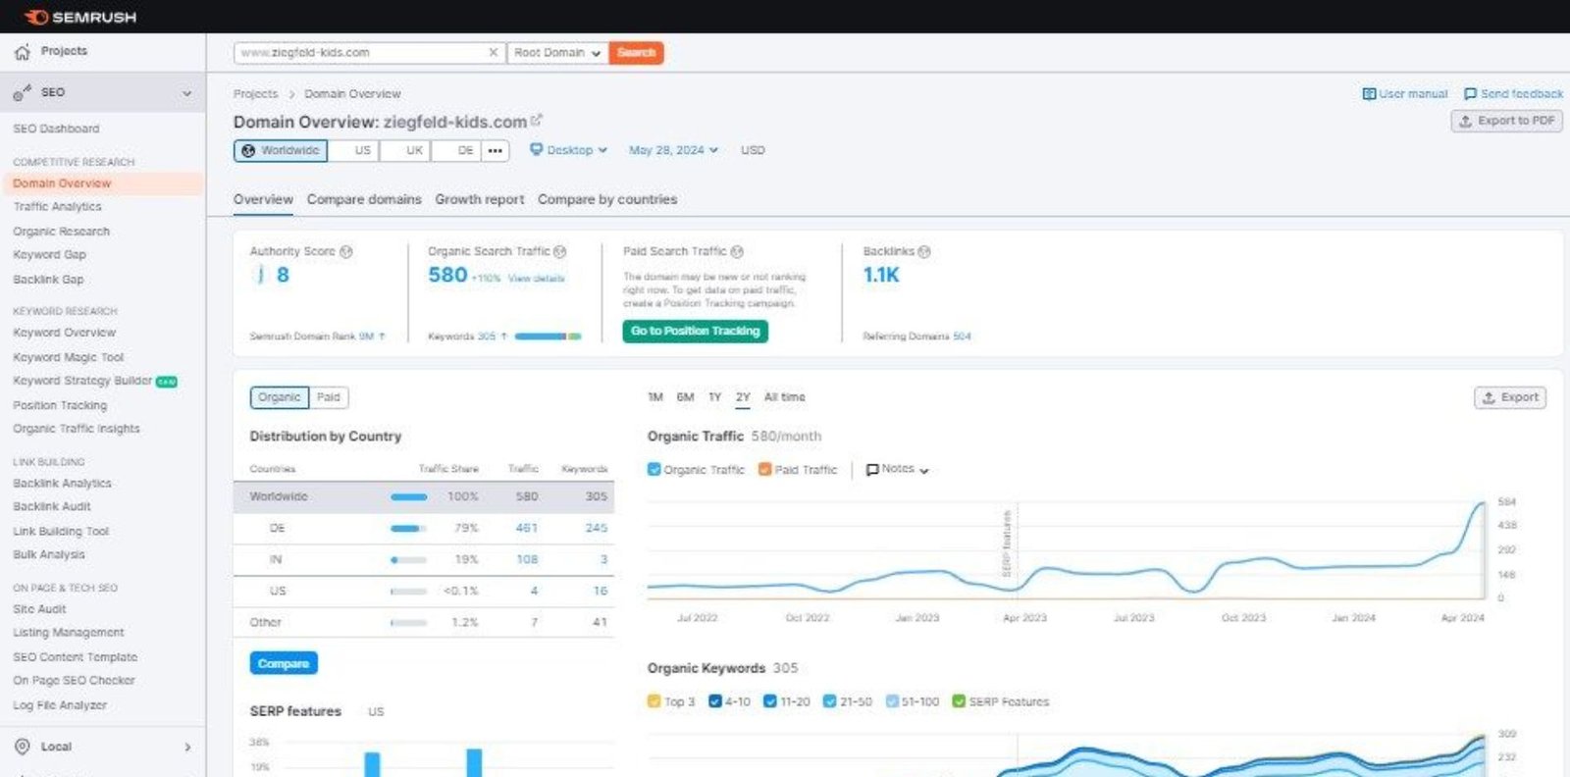This screenshot has width=1570, height=777.
Task: Toggle Organic Traffic checkbox
Action: tap(654, 469)
